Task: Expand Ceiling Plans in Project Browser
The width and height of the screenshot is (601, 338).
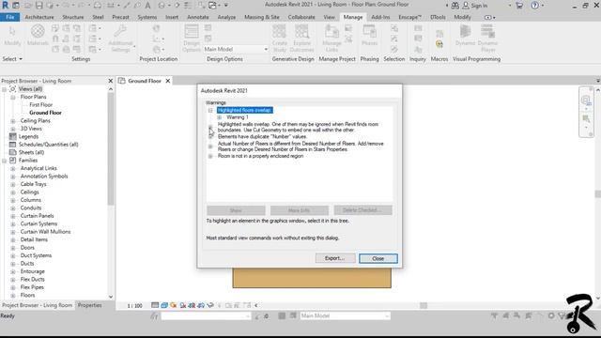Action: [13, 121]
